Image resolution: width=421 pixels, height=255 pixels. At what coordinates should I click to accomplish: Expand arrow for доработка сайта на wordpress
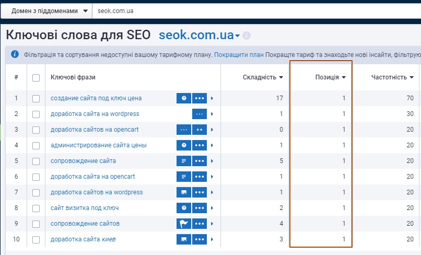212,114
